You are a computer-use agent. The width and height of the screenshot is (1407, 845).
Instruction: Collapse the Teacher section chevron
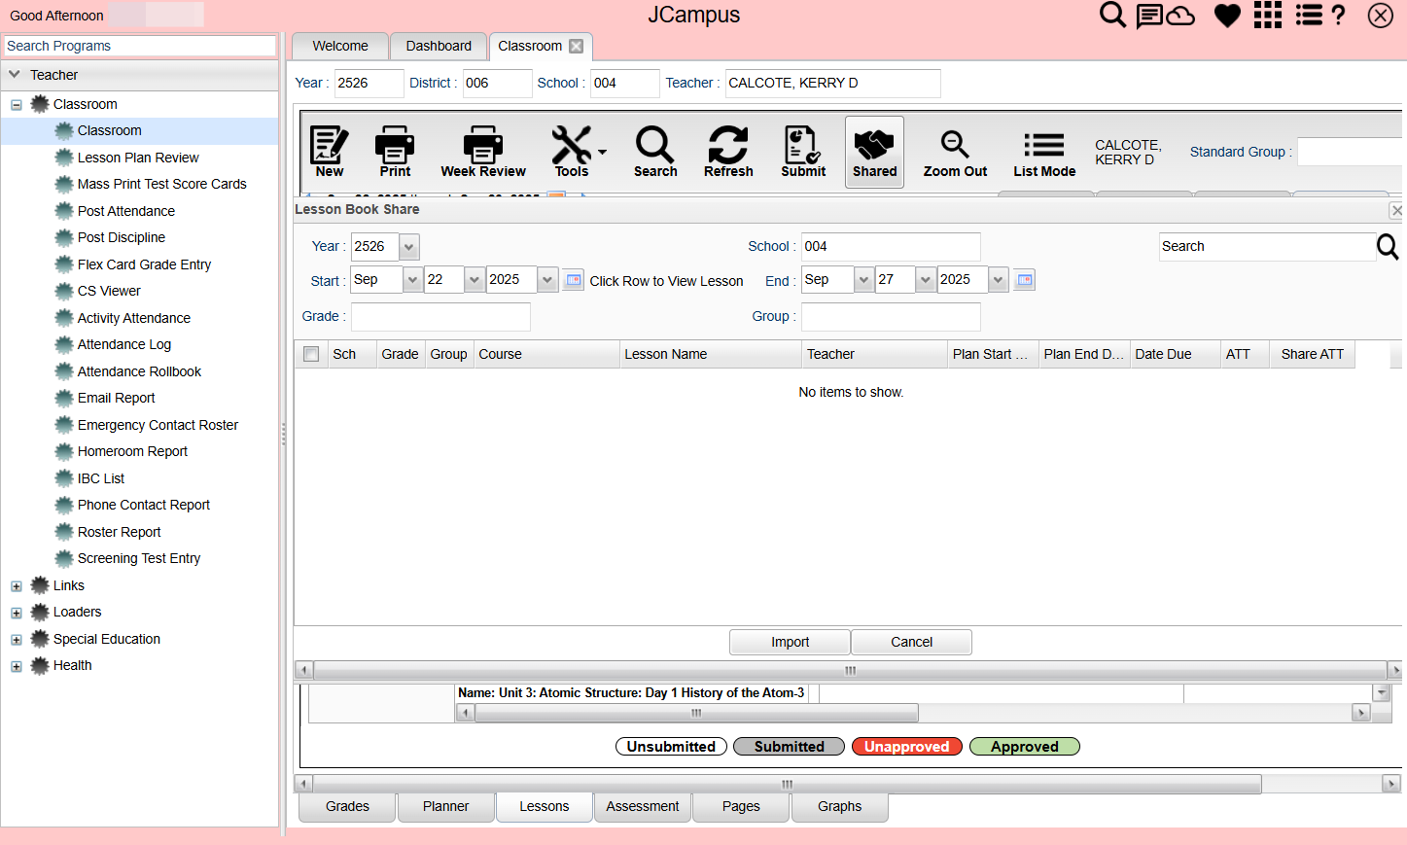(x=15, y=74)
